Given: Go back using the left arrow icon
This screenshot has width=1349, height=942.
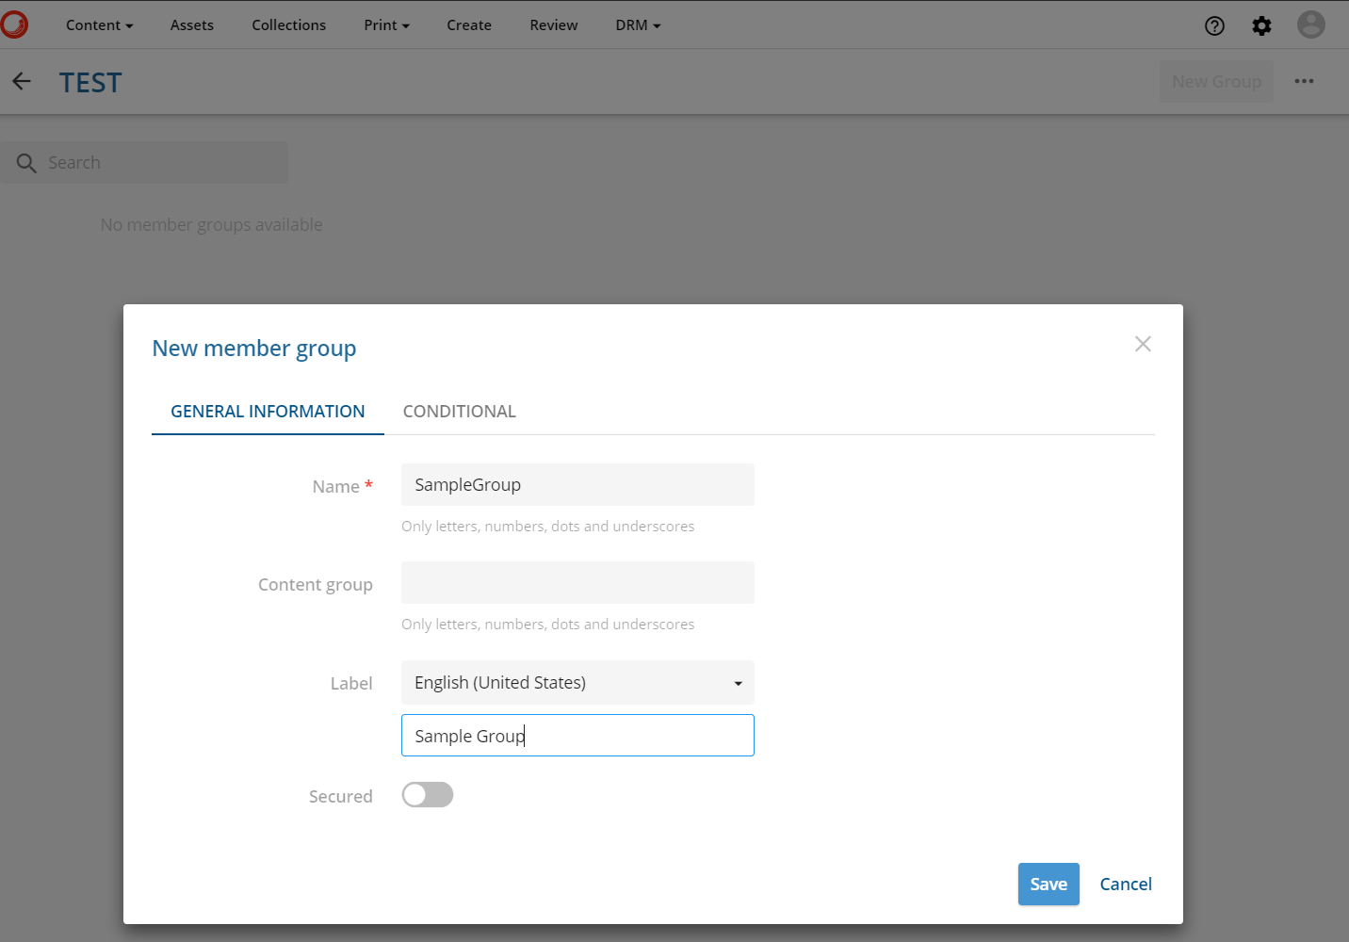Looking at the screenshot, I should click(x=22, y=82).
